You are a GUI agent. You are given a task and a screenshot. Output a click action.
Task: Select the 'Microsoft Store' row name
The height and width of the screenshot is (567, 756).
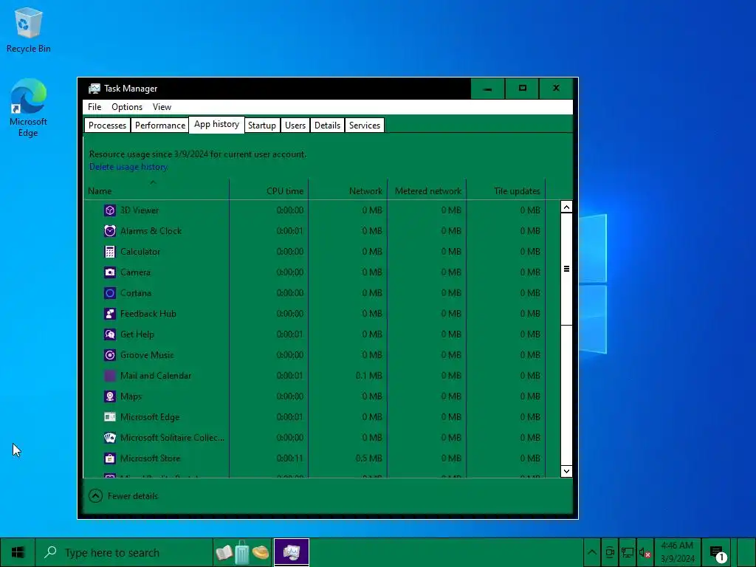[x=150, y=458]
